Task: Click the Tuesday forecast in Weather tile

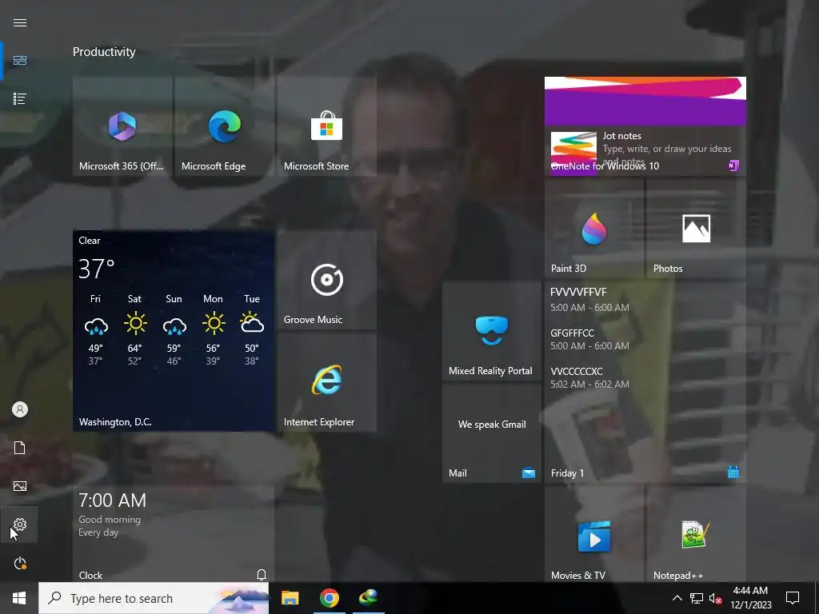Action: point(252,329)
